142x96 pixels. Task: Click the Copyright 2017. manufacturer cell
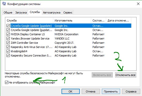(64, 43)
